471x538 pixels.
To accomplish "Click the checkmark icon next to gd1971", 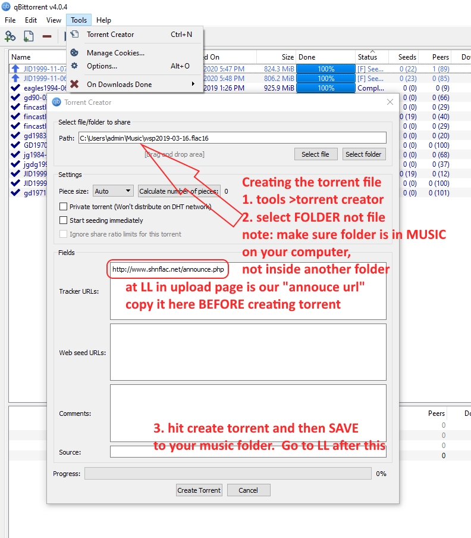I will (x=15, y=192).
